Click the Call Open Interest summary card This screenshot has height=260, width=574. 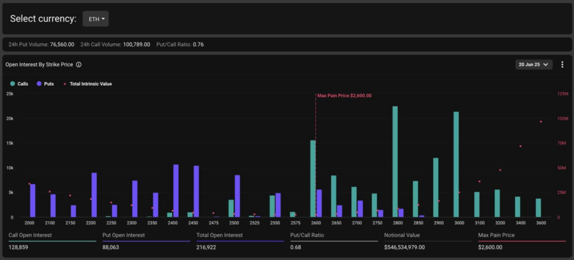[x=52, y=241]
